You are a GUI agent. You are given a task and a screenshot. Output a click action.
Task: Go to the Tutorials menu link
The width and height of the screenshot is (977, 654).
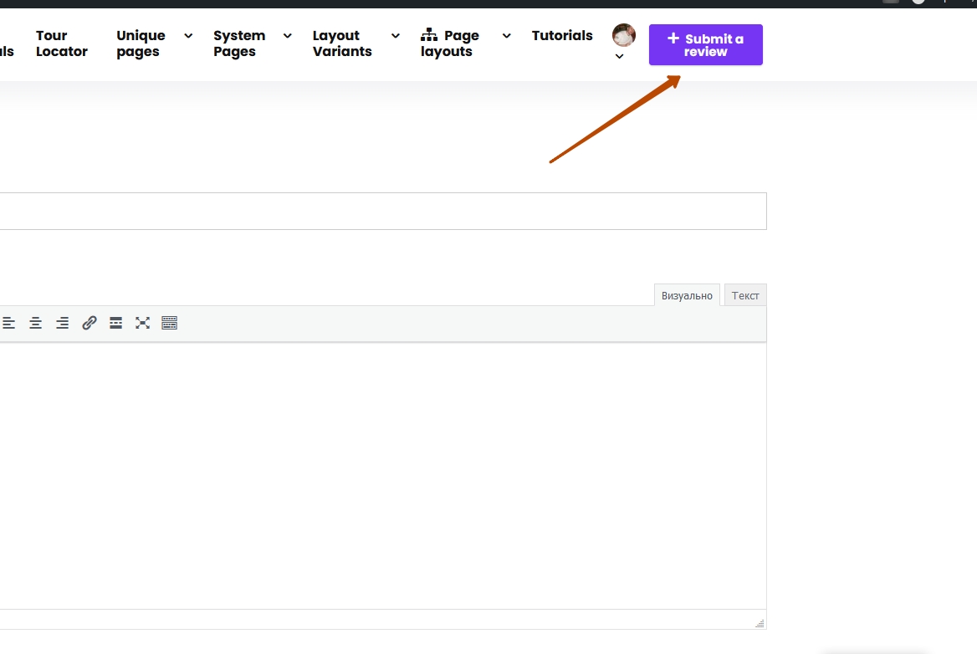pos(562,35)
